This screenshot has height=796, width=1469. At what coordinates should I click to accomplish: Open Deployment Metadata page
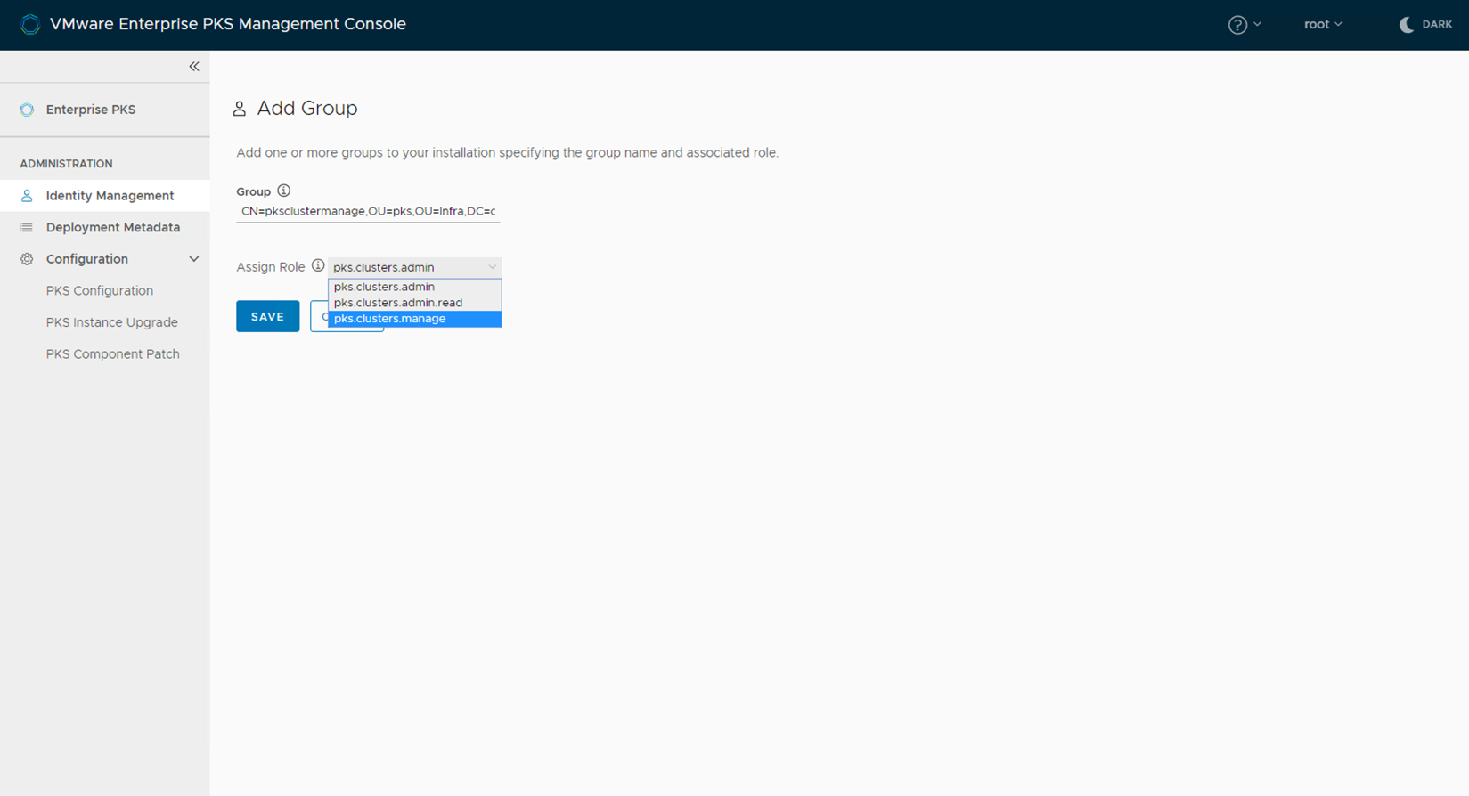(x=105, y=228)
